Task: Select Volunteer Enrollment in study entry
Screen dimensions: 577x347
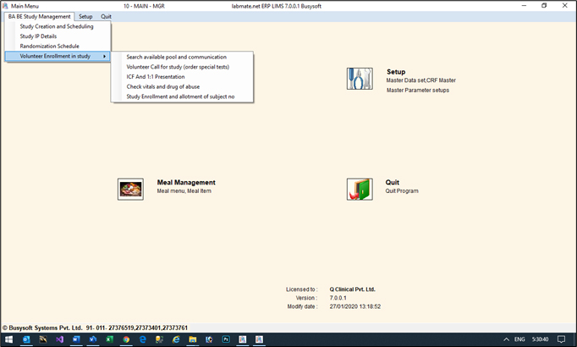Action: coord(57,57)
